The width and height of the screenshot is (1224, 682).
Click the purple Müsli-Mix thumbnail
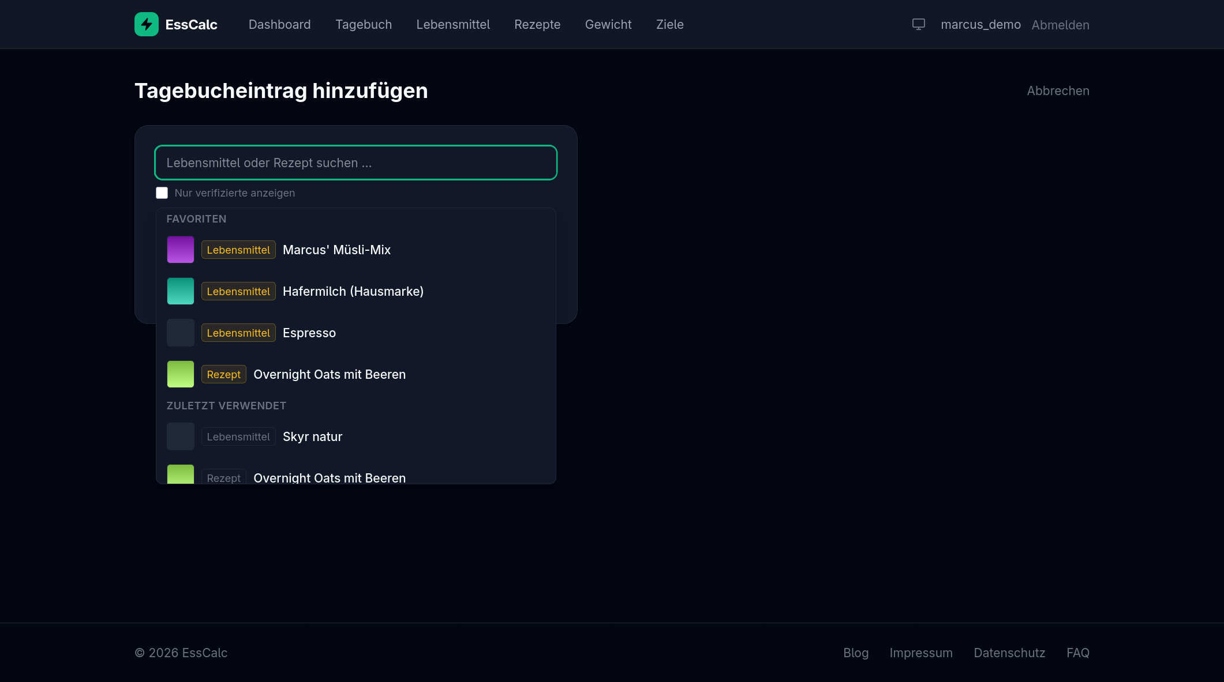(x=181, y=250)
